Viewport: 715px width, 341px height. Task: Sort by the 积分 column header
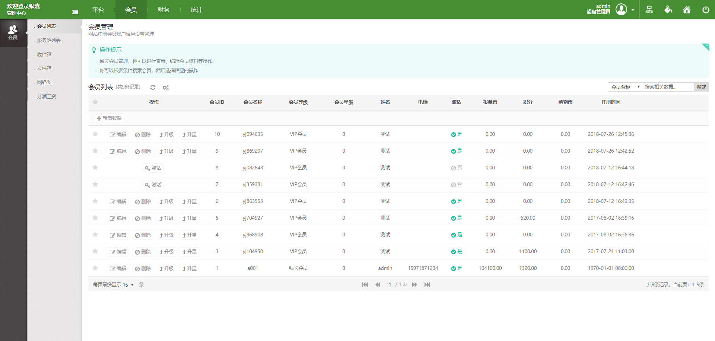pyautogui.click(x=528, y=102)
